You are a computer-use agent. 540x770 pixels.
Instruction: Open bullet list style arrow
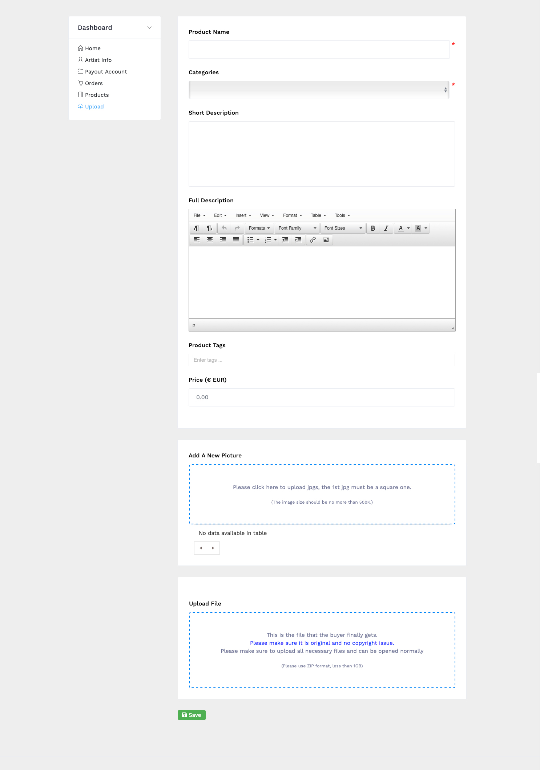(258, 240)
